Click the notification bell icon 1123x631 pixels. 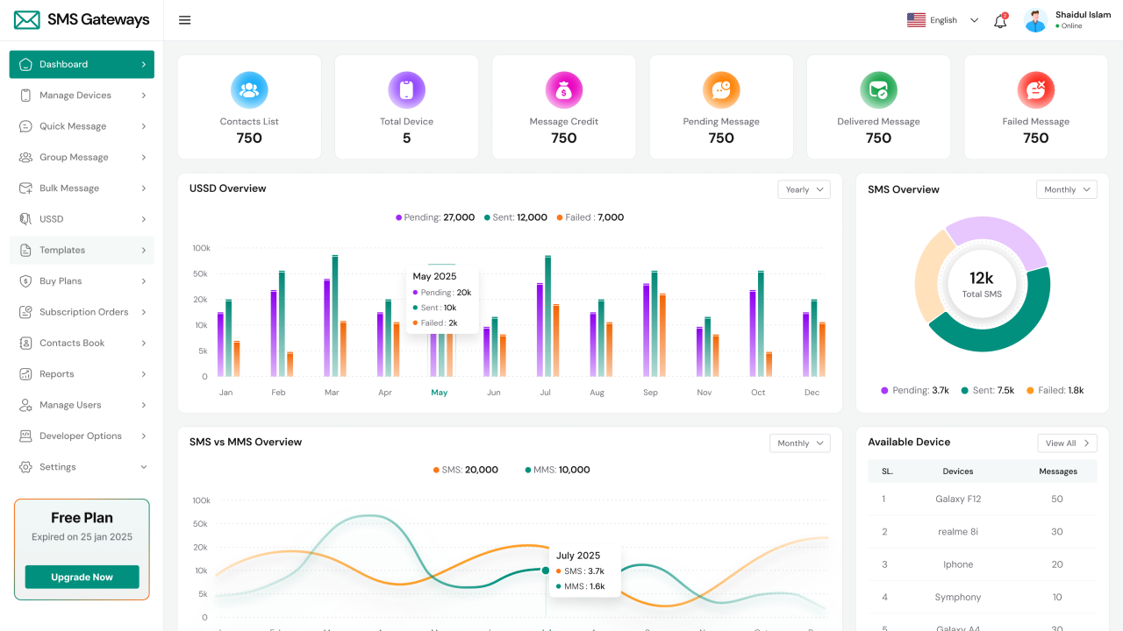point(999,21)
